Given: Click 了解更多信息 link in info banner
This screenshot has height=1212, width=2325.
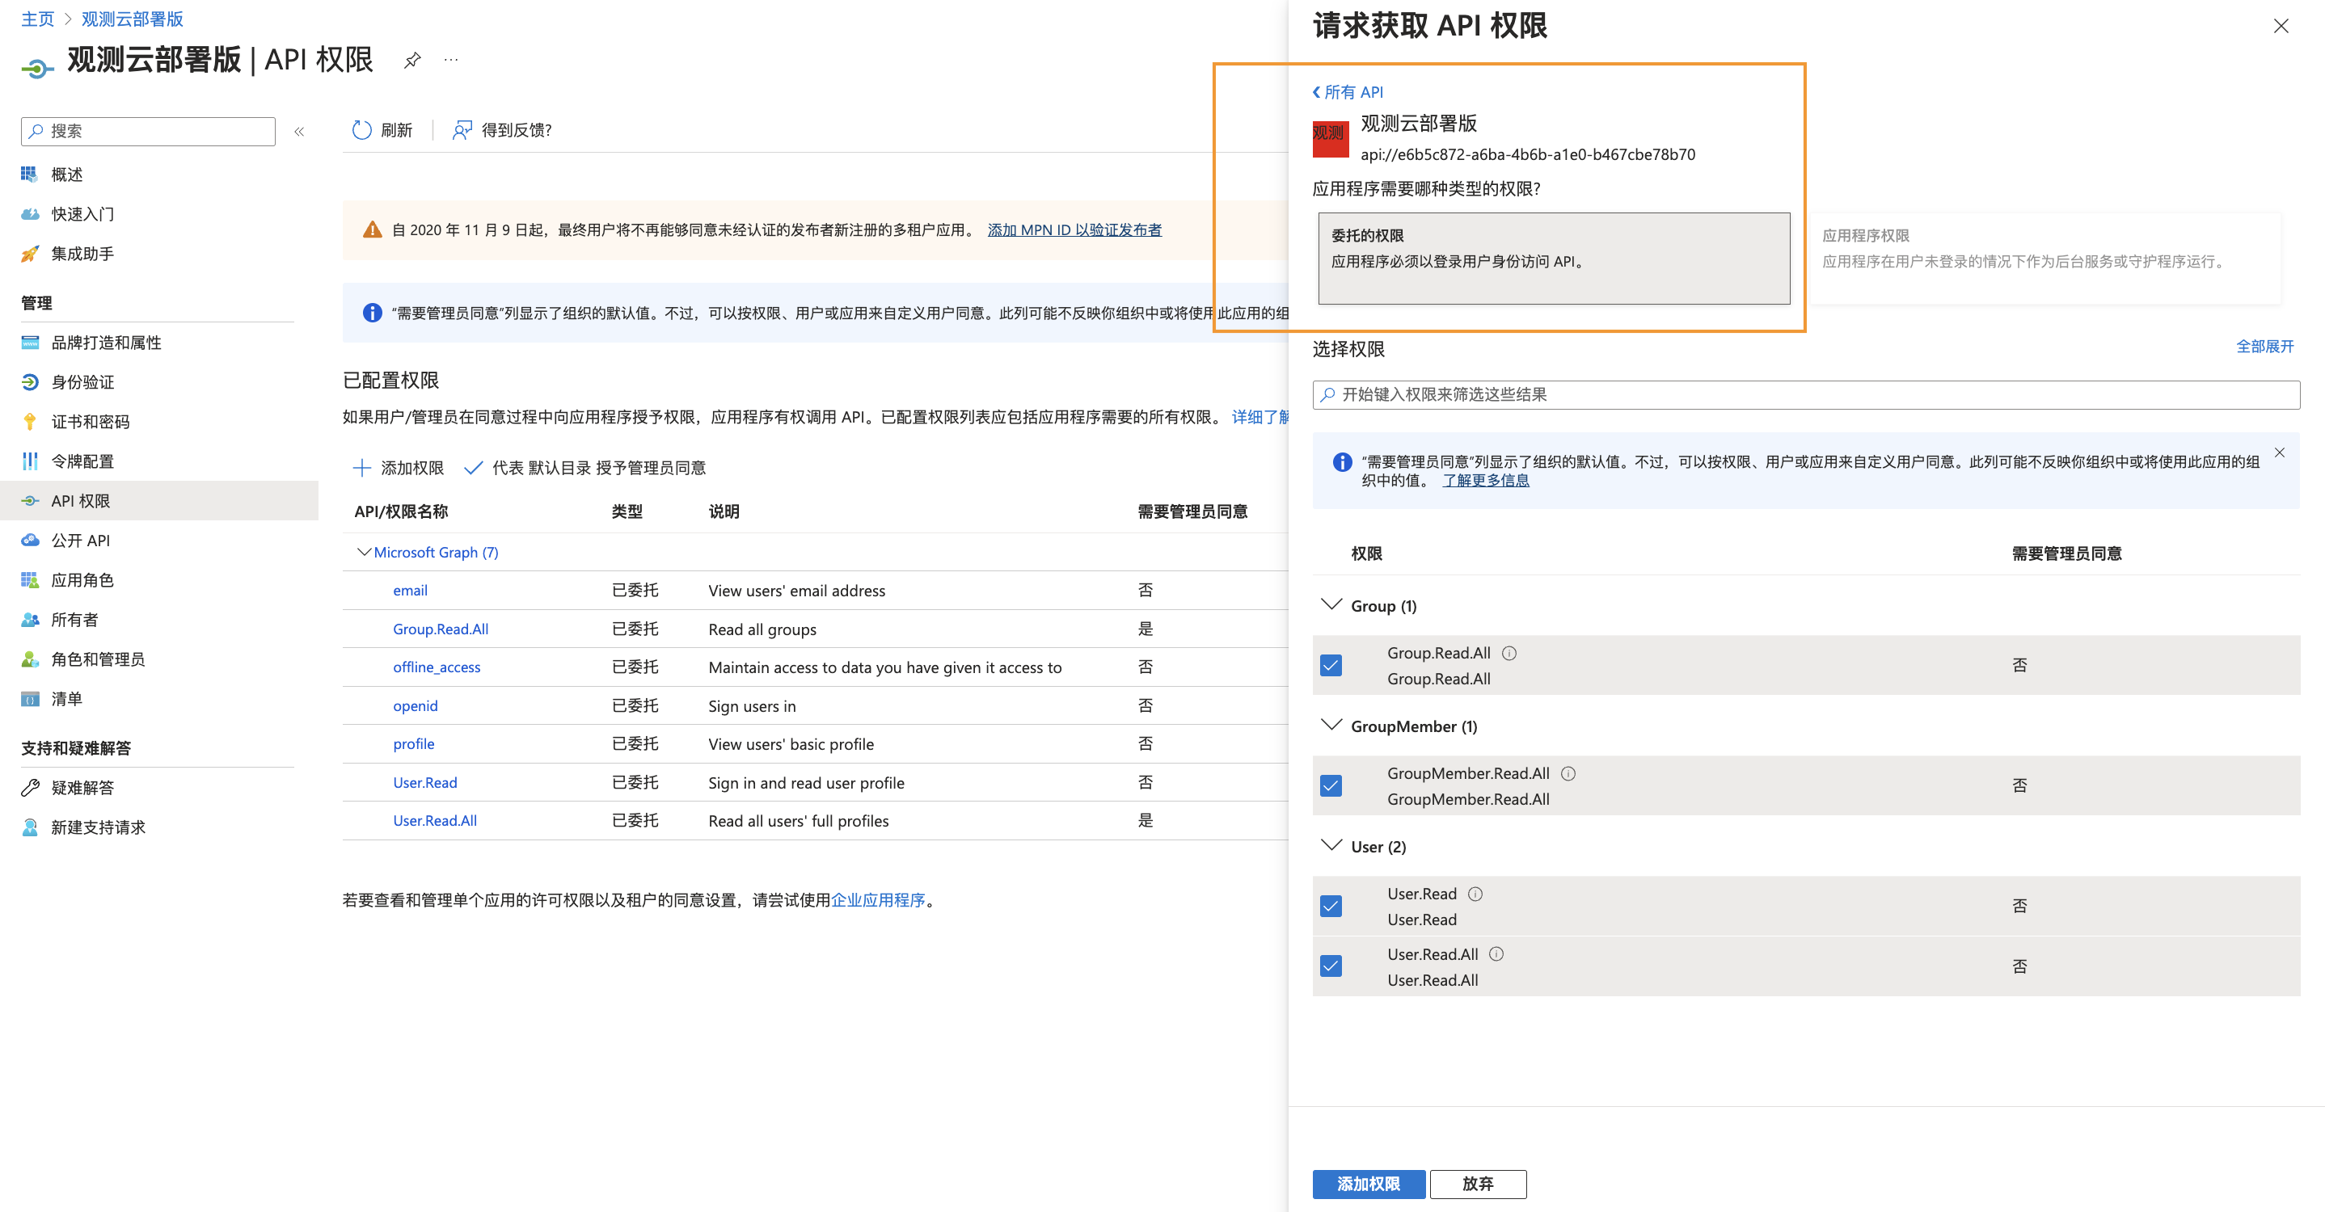Looking at the screenshot, I should 1486,481.
